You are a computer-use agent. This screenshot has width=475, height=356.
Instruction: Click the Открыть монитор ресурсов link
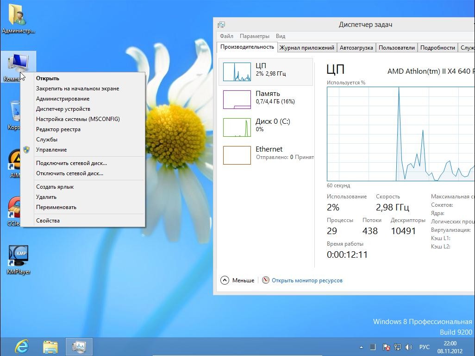pos(307,280)
